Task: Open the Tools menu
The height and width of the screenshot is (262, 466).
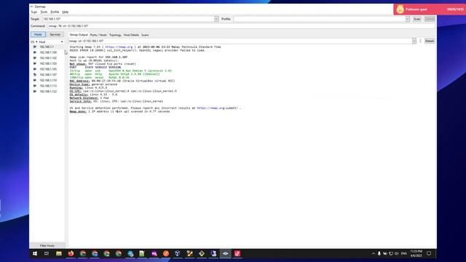Action: [x=44, y=12]
